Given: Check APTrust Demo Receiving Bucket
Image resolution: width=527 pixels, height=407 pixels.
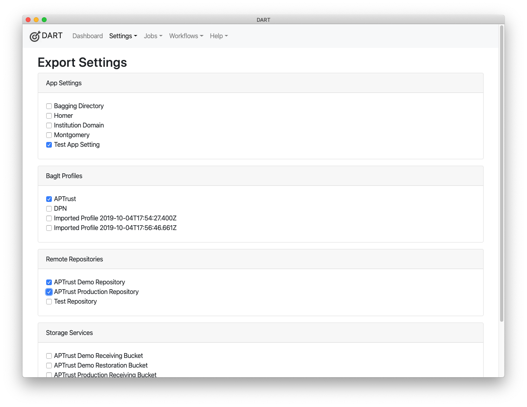Looking at the screenshot, I should 49,356.
